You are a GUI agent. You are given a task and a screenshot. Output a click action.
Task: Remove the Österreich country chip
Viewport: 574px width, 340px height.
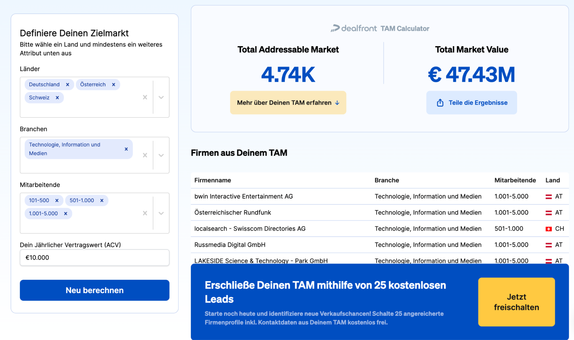coord(114,84)
